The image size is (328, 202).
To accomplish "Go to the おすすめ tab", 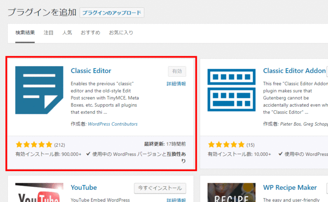I will pyautogui.click(x=90, y=33).
